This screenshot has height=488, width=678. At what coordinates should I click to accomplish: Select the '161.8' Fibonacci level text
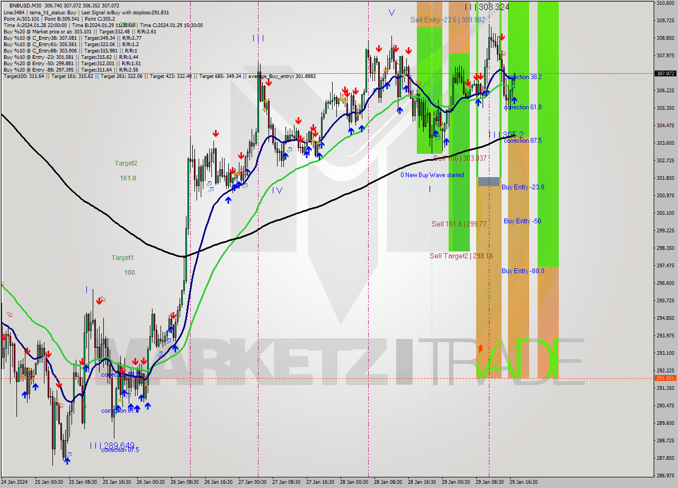coord(128,178)
